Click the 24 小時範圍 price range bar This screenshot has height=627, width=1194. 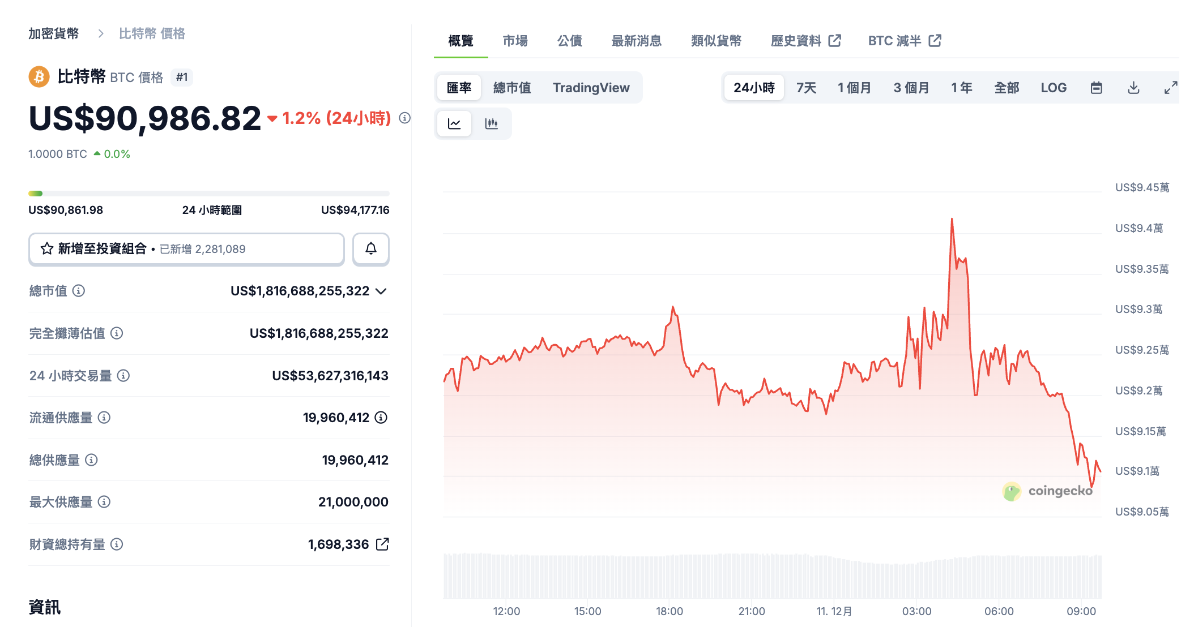208,194
